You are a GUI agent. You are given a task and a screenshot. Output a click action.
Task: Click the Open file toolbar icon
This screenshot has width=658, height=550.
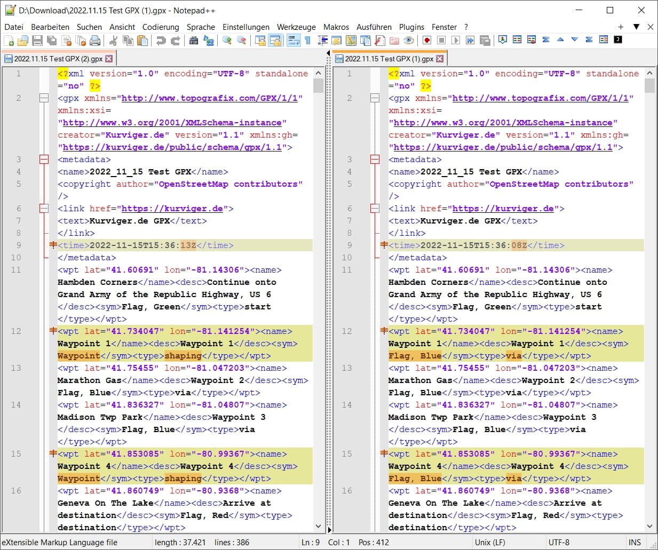23,41
